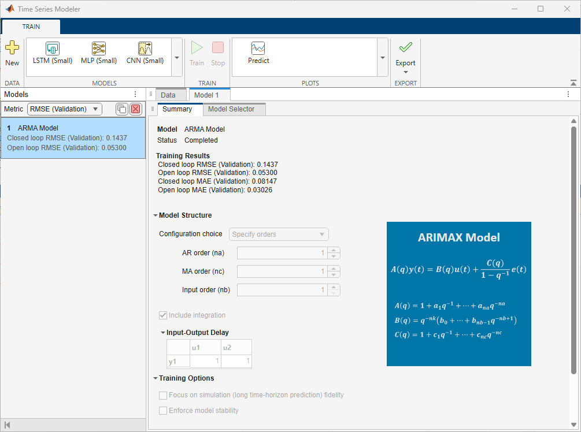The width and height of the screenshot is (581, 432).
Task: Expand the models gallery dropdown arrow
Action: (177, 58)
